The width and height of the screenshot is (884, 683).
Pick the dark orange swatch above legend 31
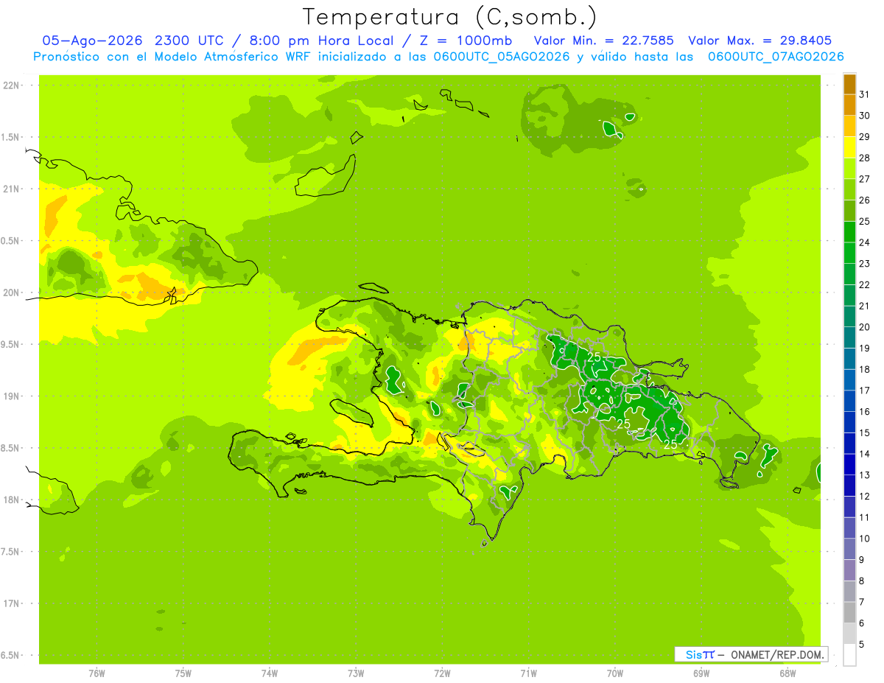click(849, 84)
